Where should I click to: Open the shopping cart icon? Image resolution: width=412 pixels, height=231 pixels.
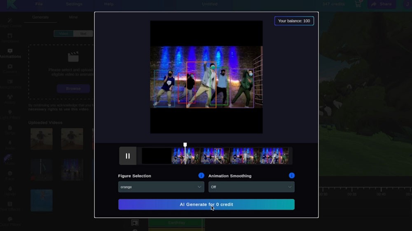pos(358,4)
